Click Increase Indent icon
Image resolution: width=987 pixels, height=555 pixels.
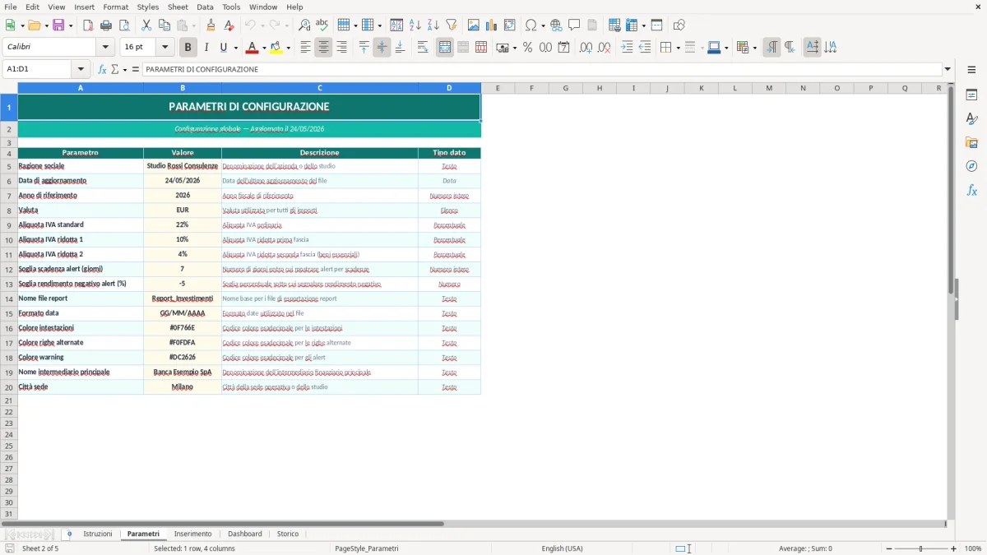(627, 48)
